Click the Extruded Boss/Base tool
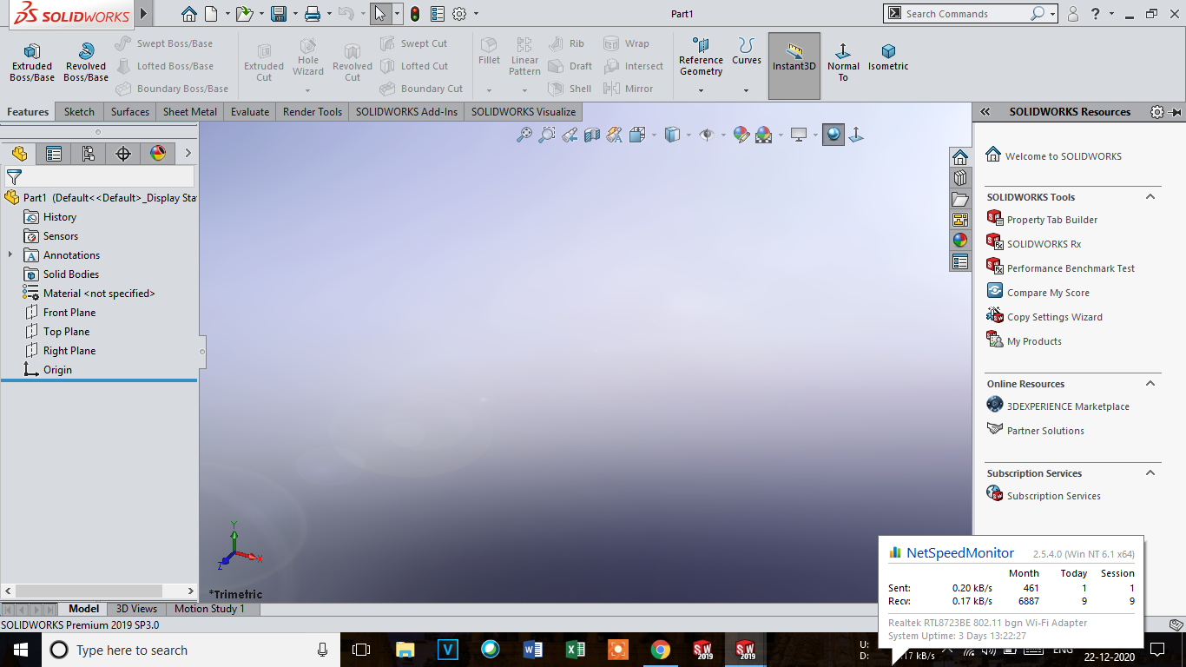The width and height of the screenshot is (1186, 667). [32, 63]
